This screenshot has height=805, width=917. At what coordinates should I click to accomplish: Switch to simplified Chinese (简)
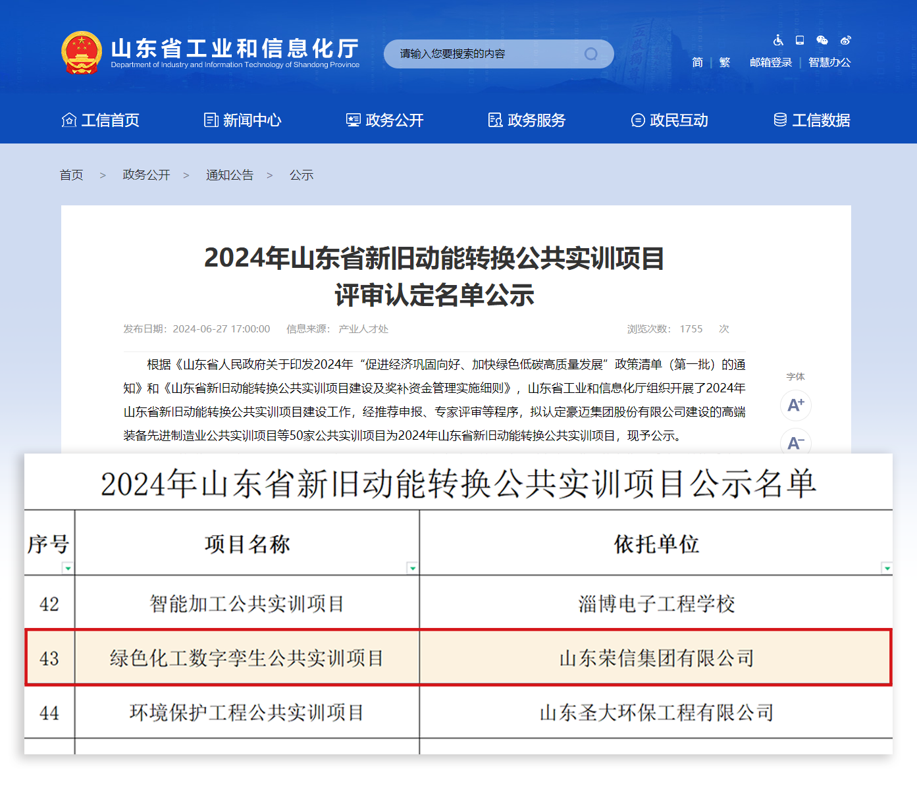[x=698, y=63]
